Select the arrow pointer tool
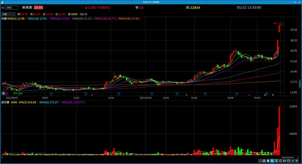 (272, 161)
